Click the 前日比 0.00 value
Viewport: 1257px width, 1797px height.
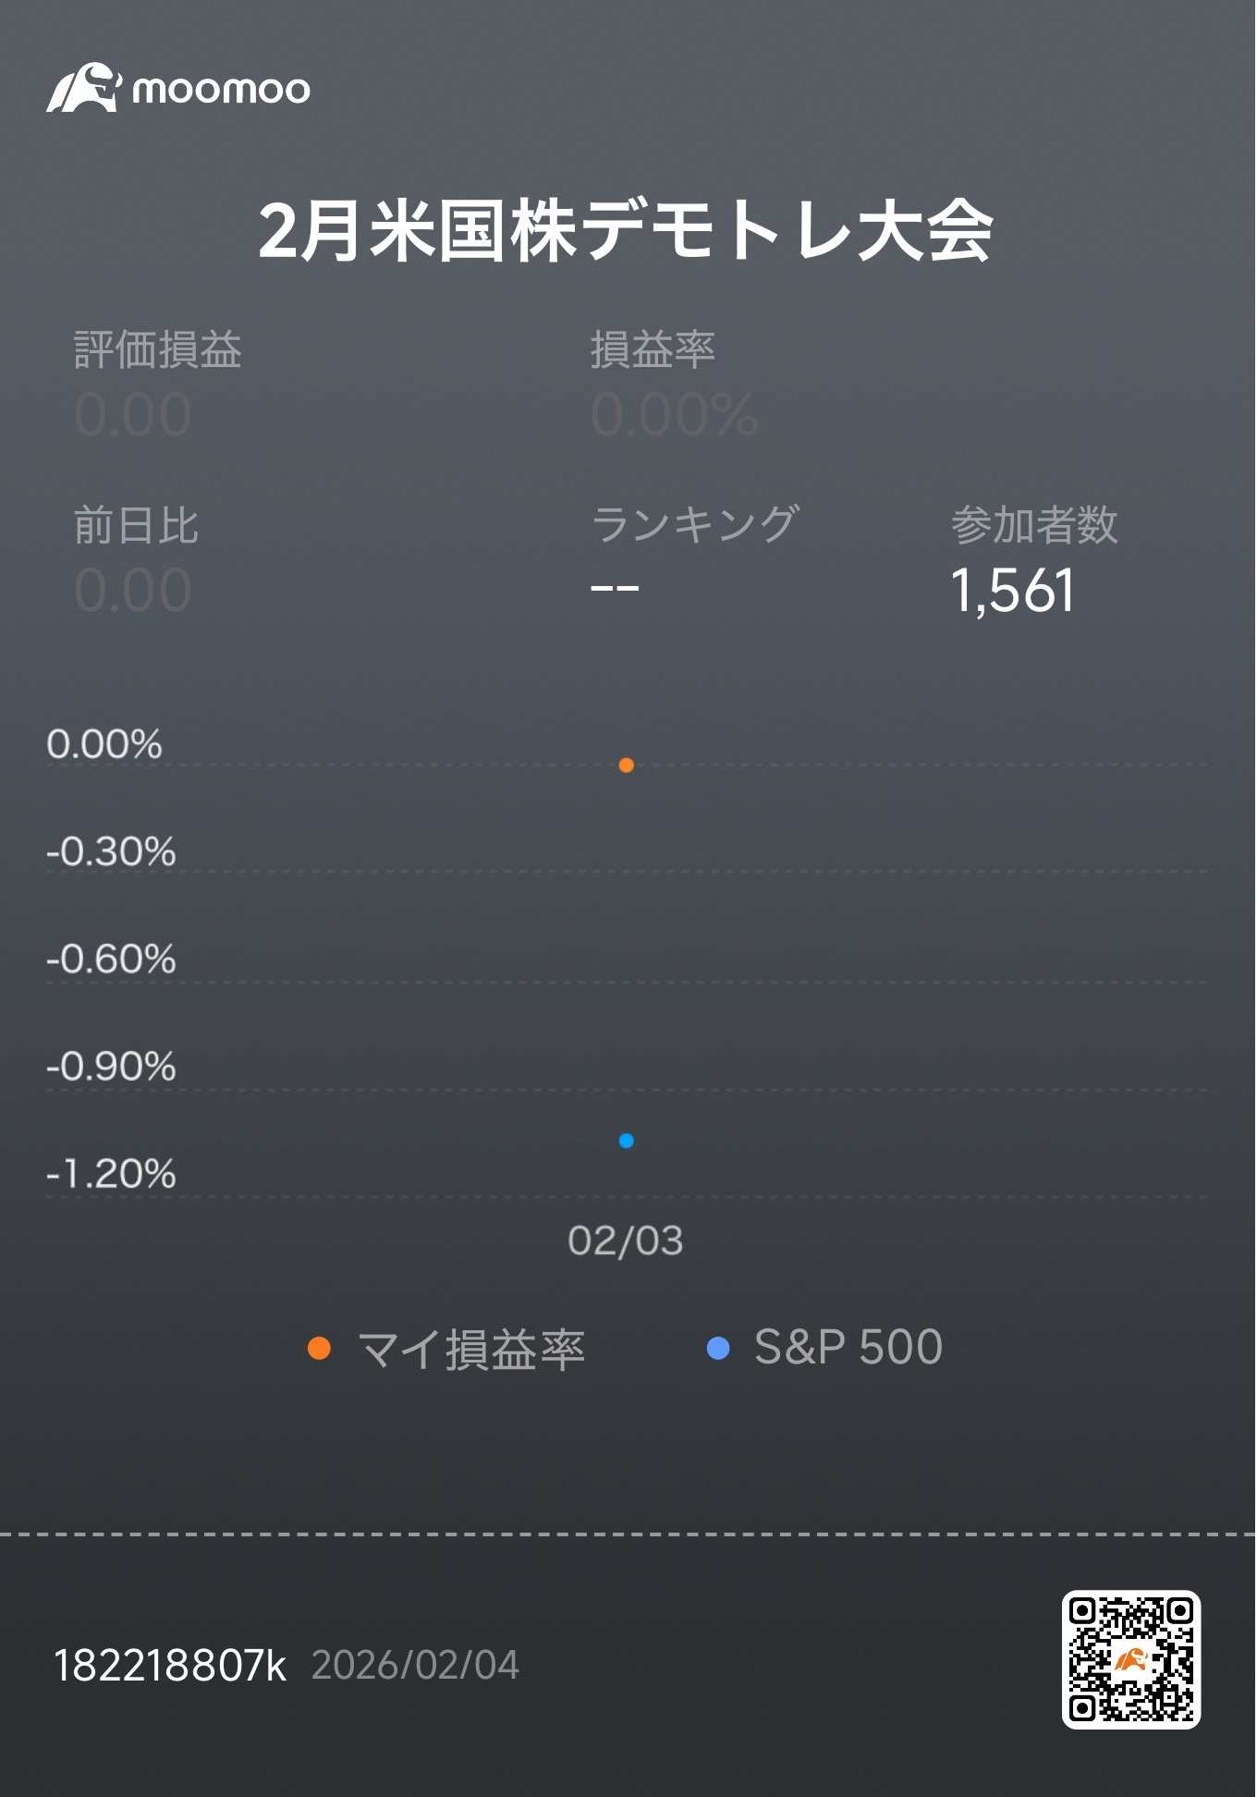[x=133, y=590]
